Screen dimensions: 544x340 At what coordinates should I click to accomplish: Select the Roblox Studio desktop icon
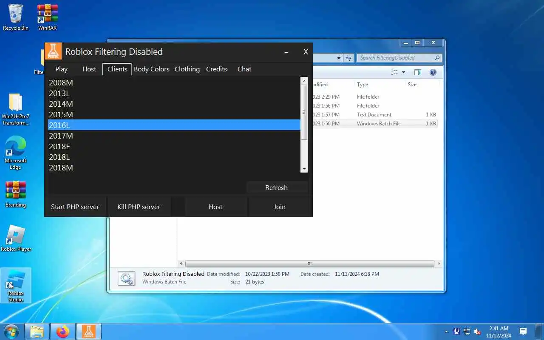[x=16, y=285]
